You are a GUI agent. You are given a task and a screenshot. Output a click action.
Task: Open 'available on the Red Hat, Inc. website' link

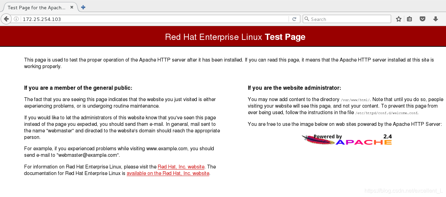(168, 173)
